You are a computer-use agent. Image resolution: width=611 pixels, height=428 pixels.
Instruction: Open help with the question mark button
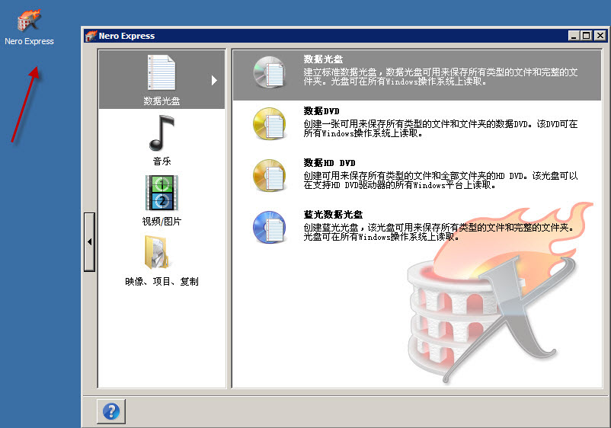tap(111, 411)
